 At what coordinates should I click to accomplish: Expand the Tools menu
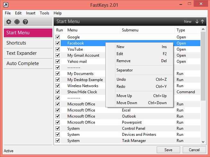coord(45,13)
